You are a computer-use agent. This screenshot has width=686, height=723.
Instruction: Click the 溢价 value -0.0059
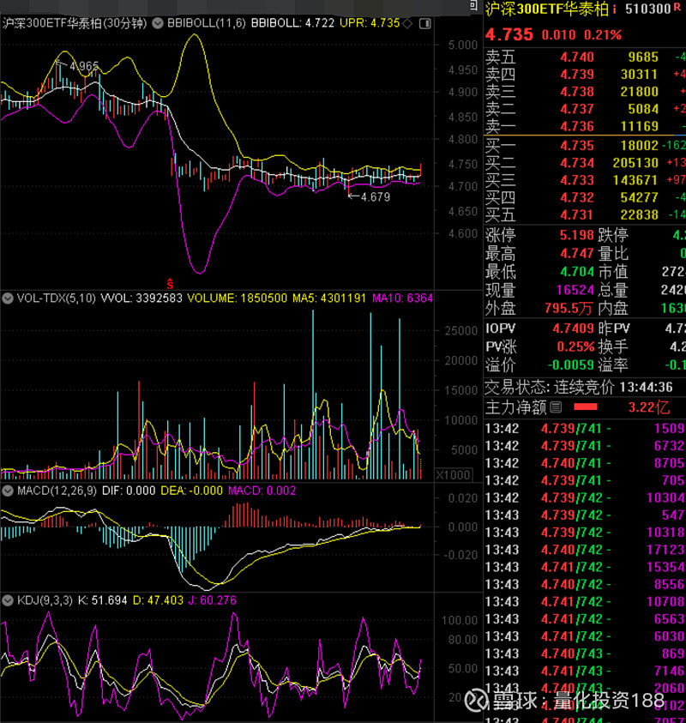[571, 365]
